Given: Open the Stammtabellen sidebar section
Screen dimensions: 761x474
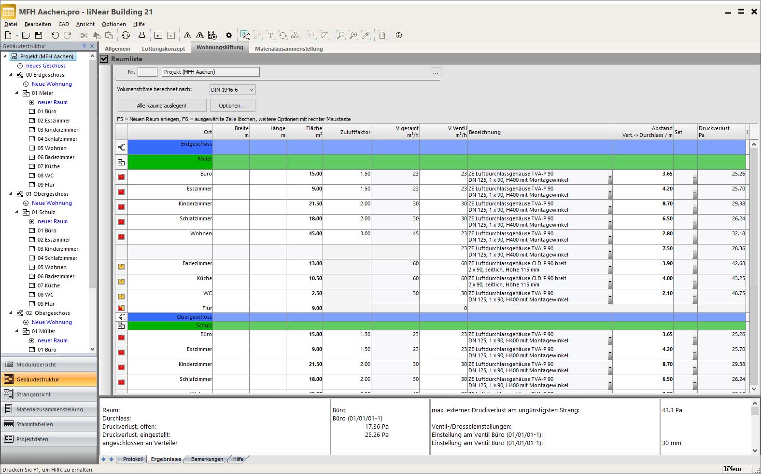Looking at the screenshot, I should tap(49, 424).
